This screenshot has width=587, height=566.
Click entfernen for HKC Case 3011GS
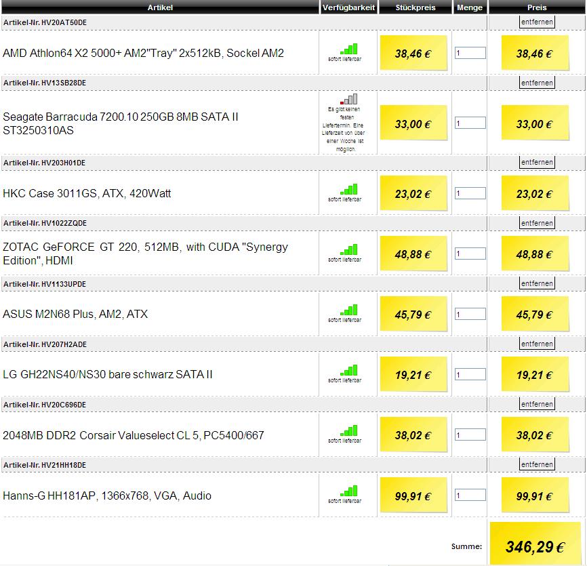537,162
